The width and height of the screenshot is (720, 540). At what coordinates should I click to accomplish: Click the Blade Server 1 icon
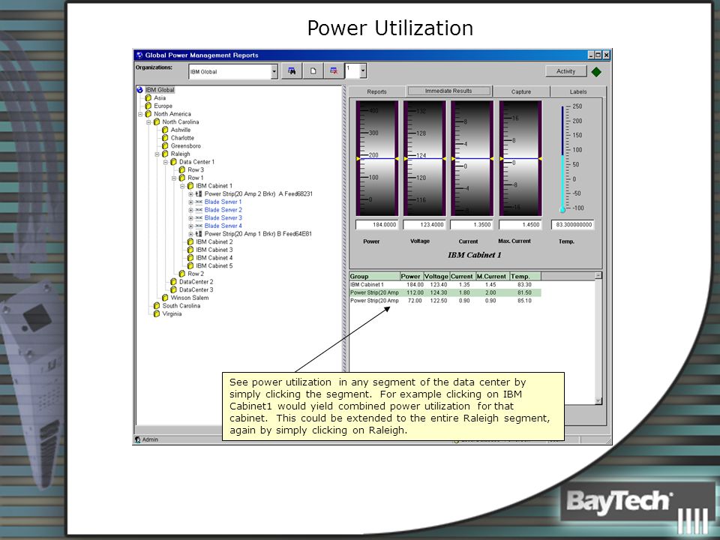click(199, 202)
